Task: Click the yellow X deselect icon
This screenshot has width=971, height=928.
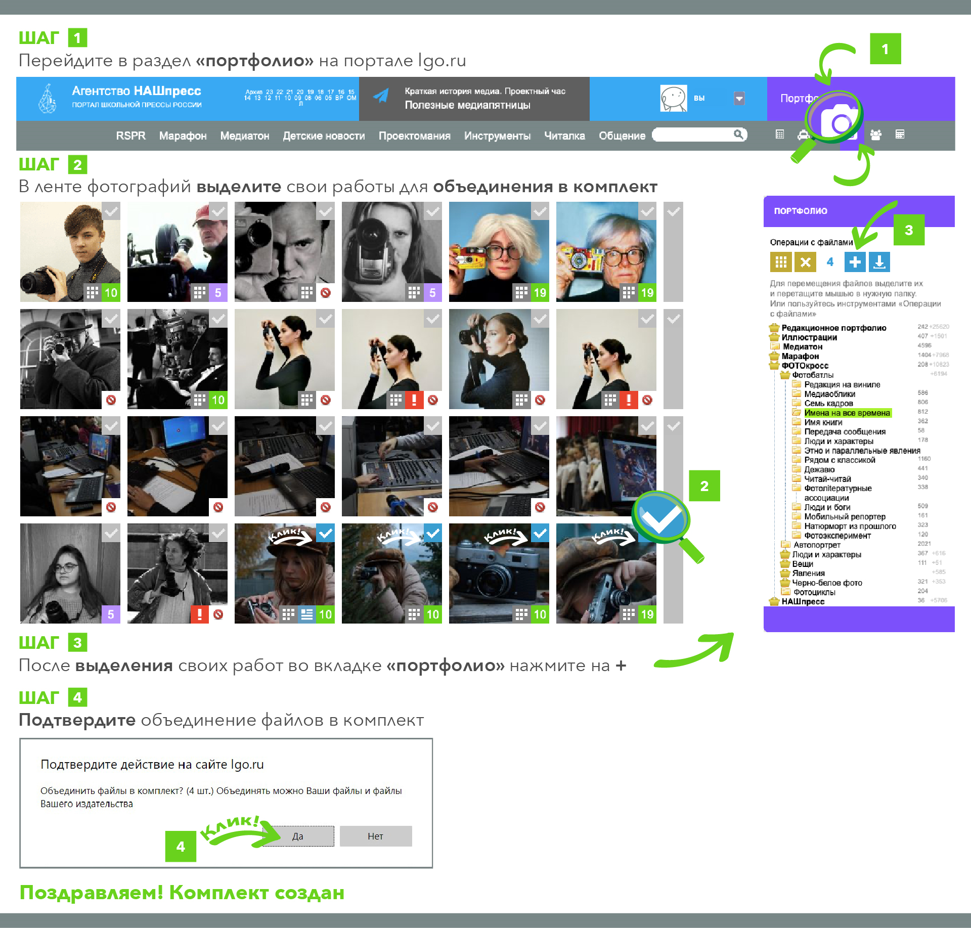Action: 805,262
